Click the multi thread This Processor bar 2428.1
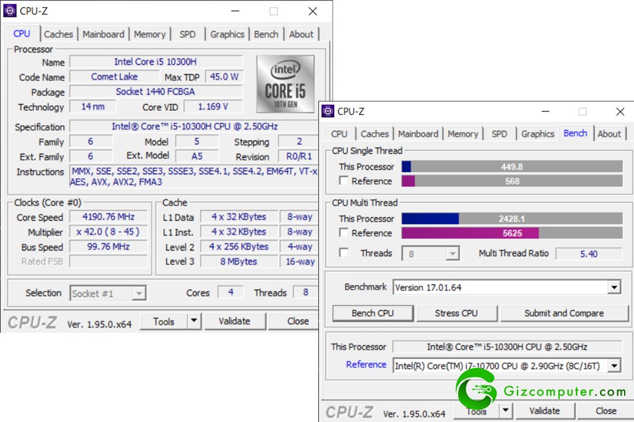634x422 pixels. pyautogui.click(x=512, y=218)
